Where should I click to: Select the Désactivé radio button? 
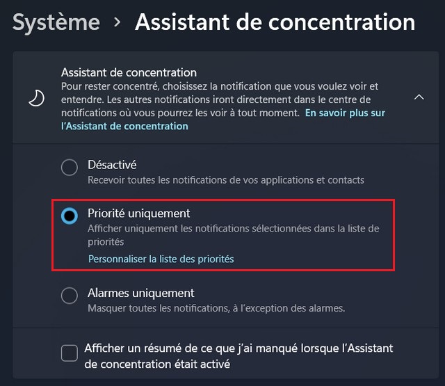pos(70,168)
